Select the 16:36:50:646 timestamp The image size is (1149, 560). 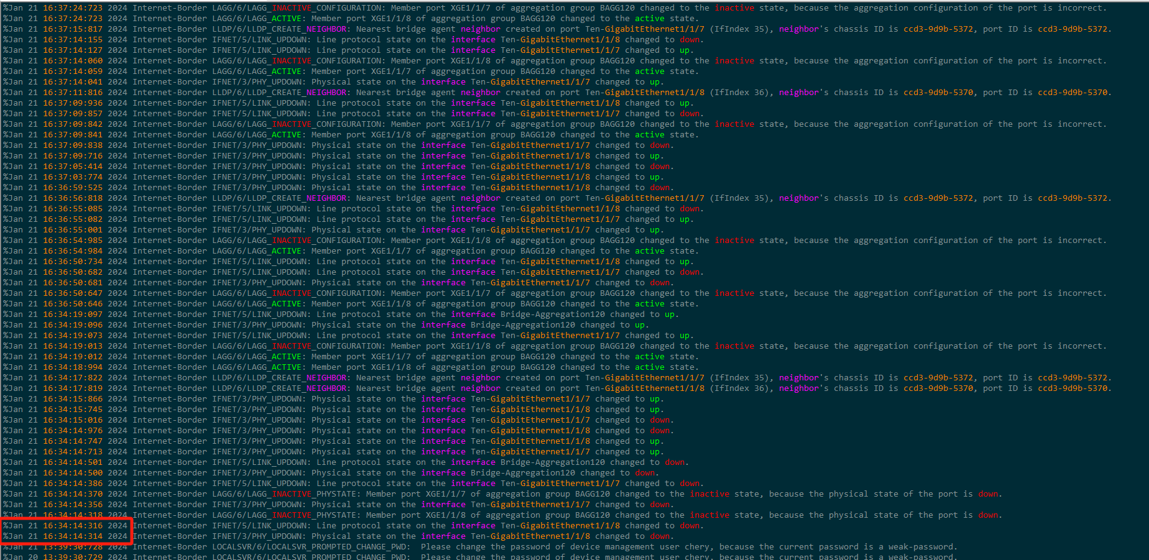pyautogui.click(x=73, y=304)
